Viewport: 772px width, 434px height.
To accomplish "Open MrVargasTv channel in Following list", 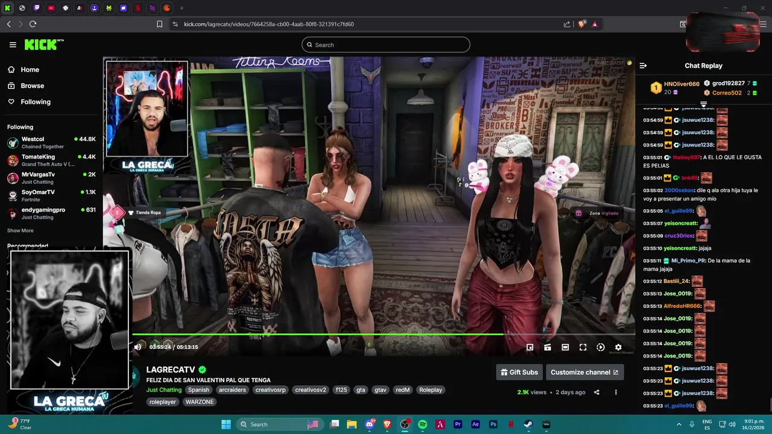I will [x=51, y=178].
